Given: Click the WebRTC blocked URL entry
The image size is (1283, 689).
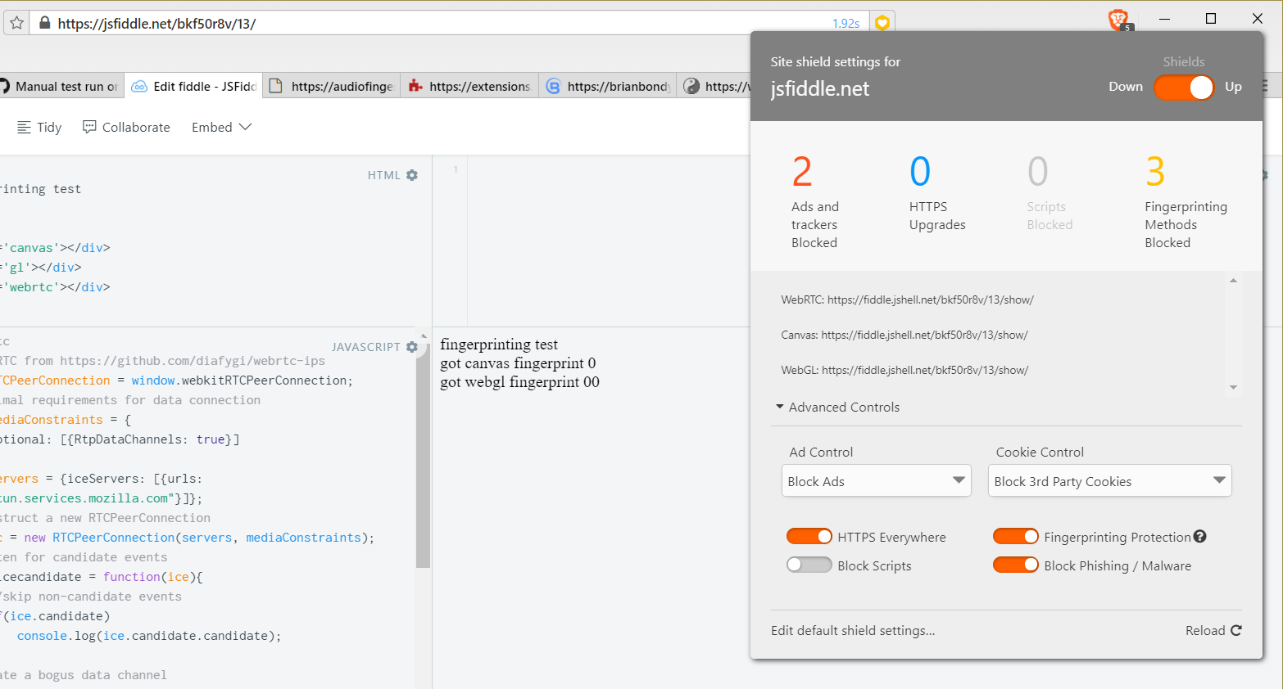Looking at the screenshot, I should click(907, 299).
